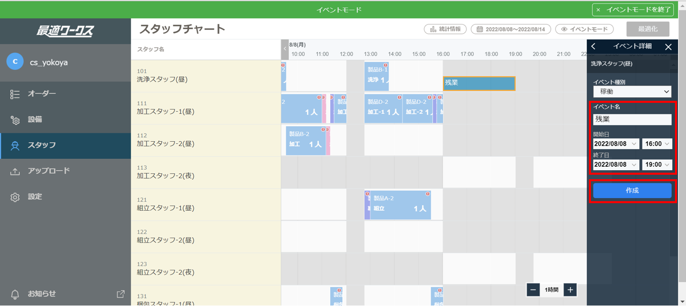This screenshot has width=686, height=306.
Task: Click the equipment gear icon
Action: click(15, 120)
